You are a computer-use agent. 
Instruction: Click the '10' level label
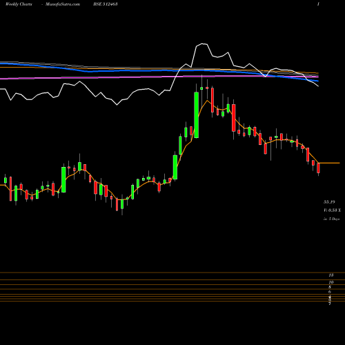(331, 282)
